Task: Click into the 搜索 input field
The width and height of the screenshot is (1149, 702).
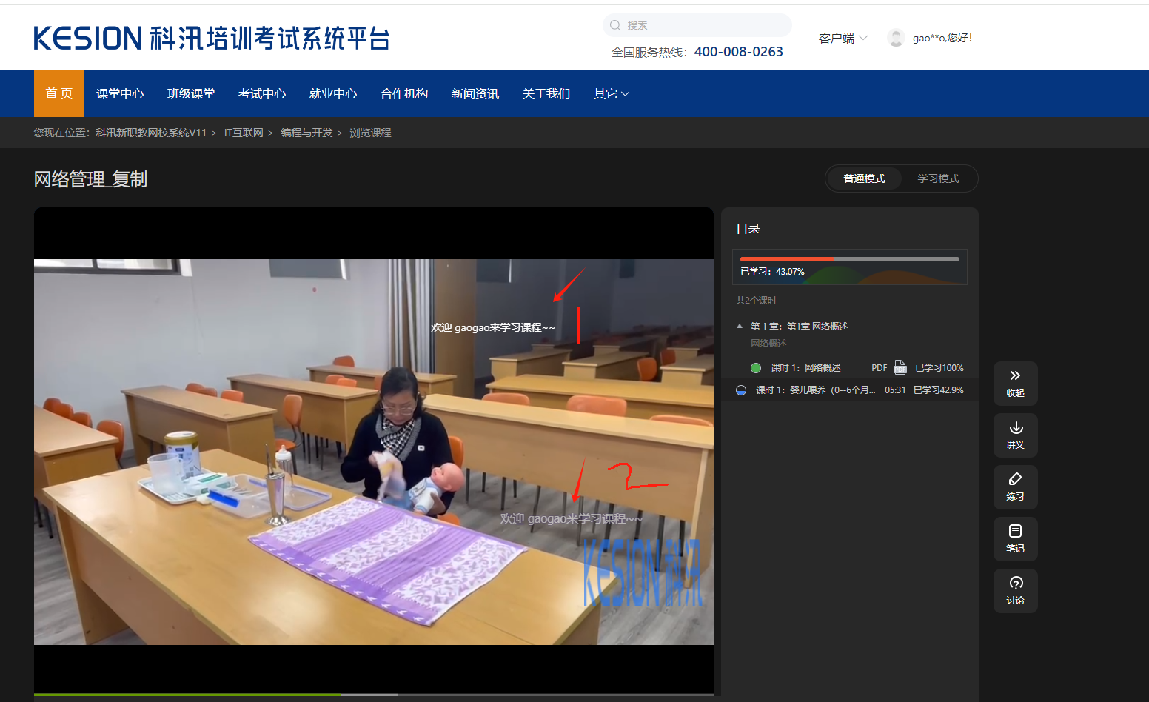Action: tap(697, 25)
